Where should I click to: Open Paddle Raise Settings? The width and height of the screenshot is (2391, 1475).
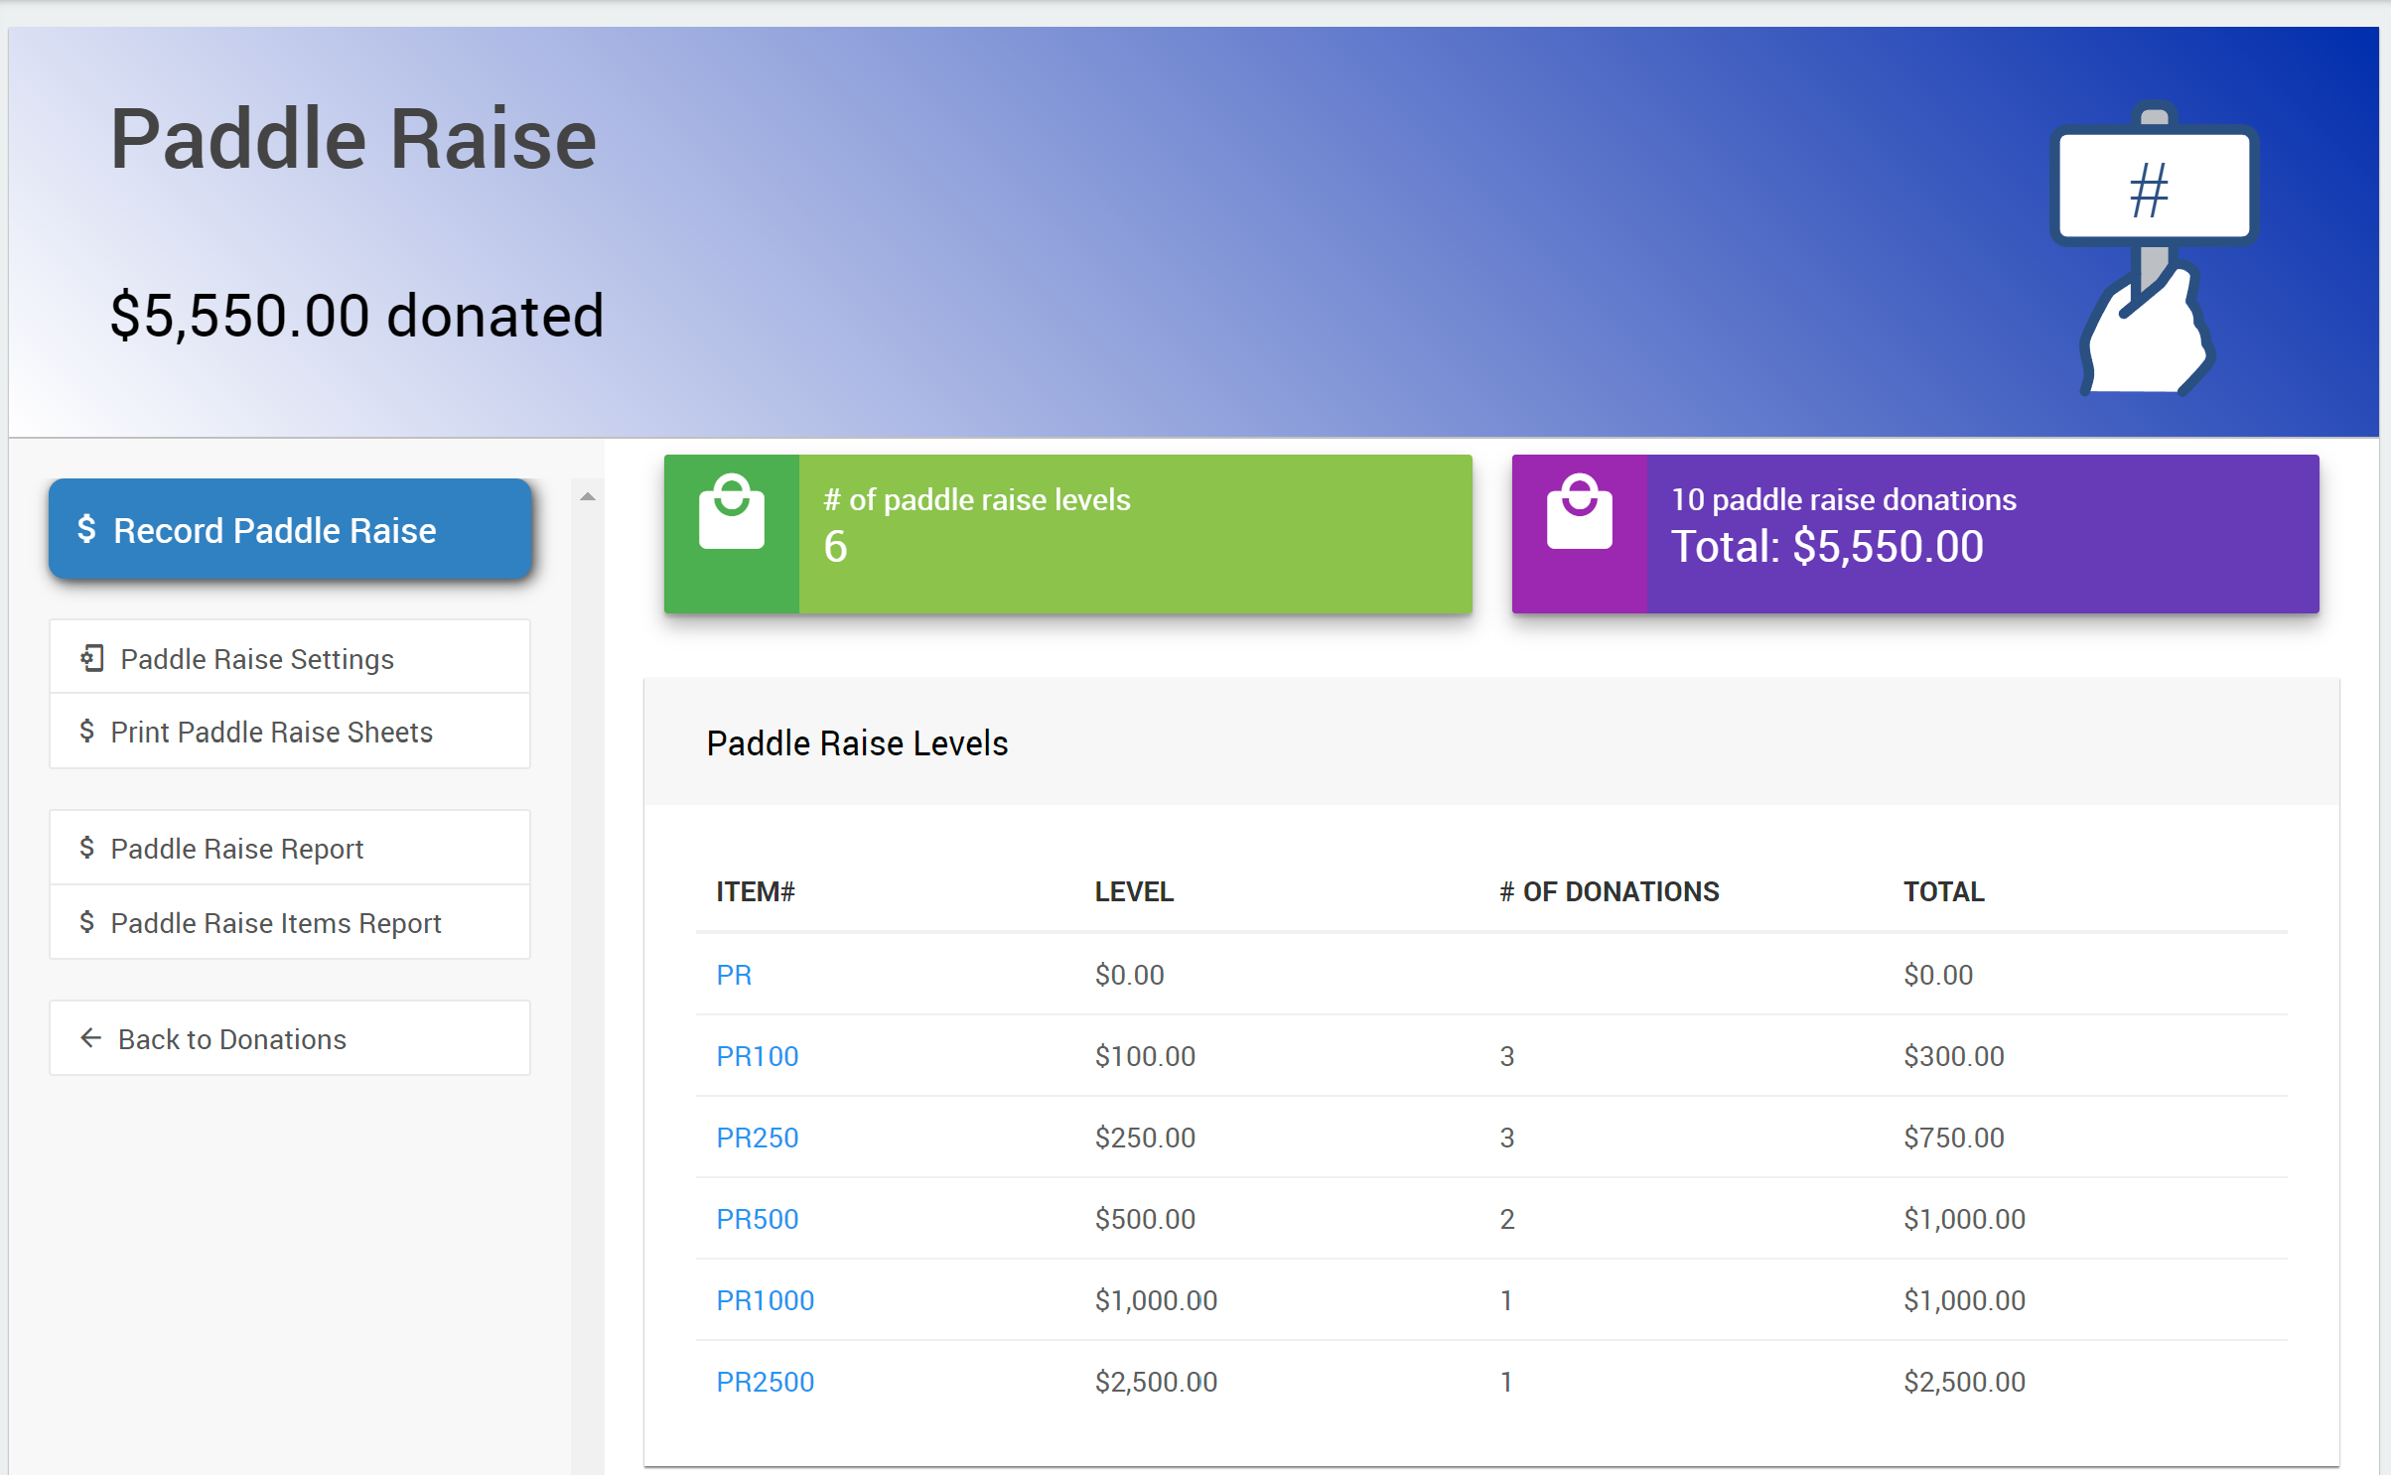pyautogui.click(x=257, y=659)
